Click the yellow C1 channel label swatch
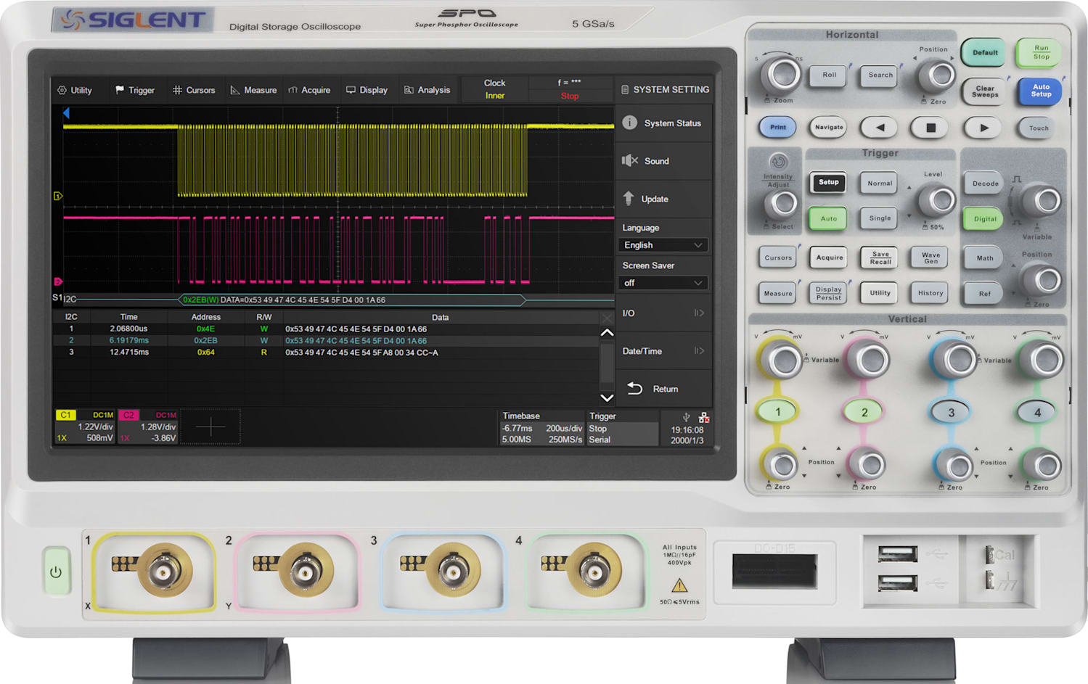The image size is (1088, 684). [66, 414]
